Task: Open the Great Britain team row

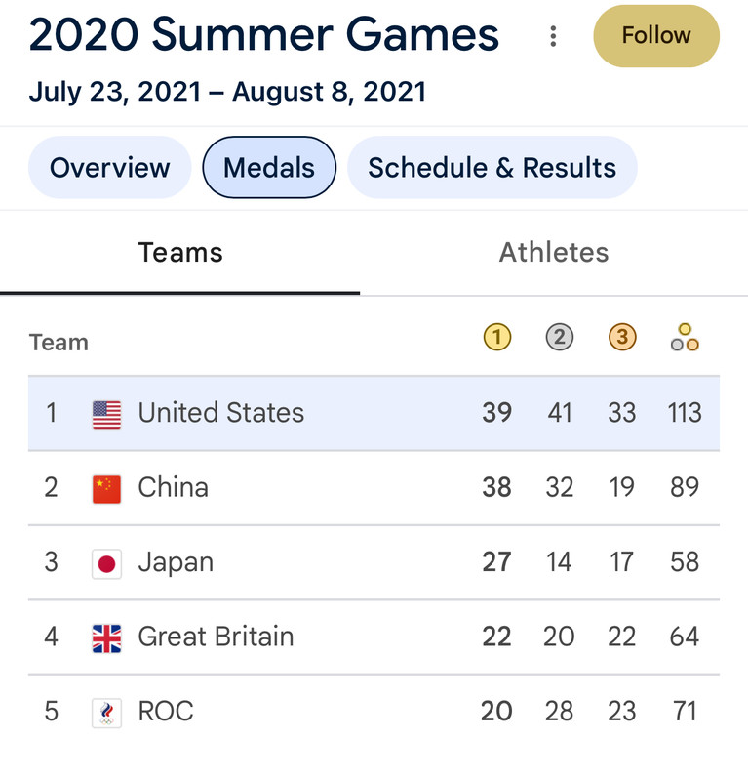Action: (374, 637)
